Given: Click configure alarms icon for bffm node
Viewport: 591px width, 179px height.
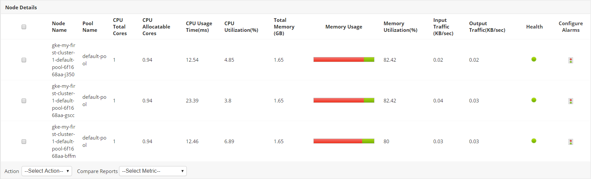Looking at the screenshot, I should tap(570, 142).
